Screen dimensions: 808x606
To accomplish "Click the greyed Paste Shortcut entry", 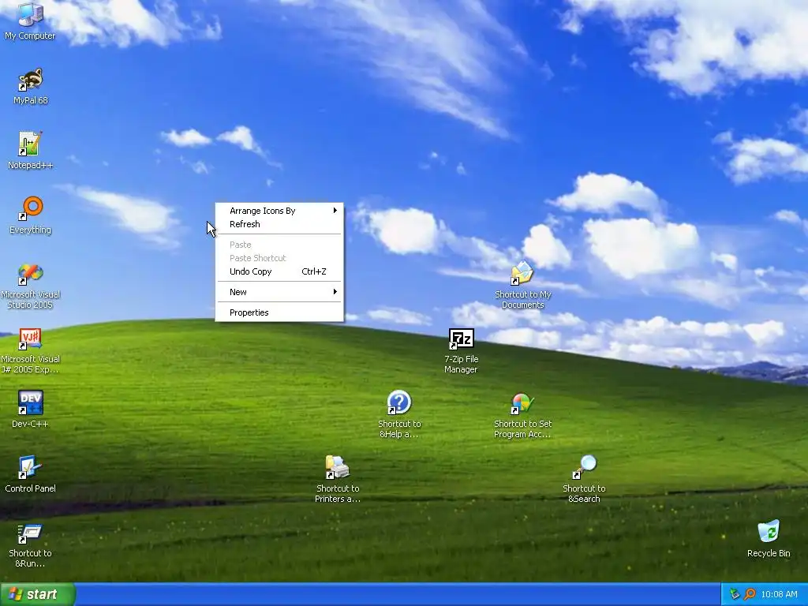I will click(279, 258).
